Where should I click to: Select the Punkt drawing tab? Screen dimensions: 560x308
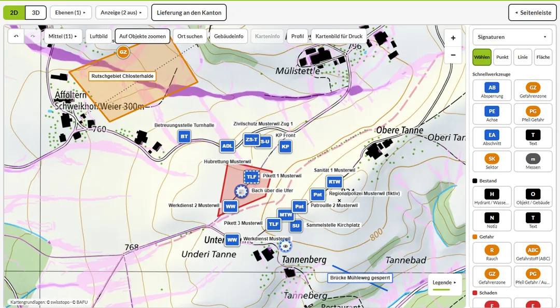[502, 57]
